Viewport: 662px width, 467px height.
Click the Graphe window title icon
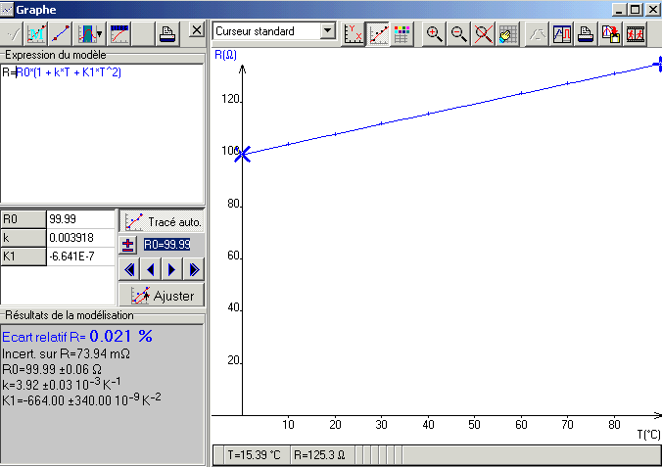tap(7, 9)
